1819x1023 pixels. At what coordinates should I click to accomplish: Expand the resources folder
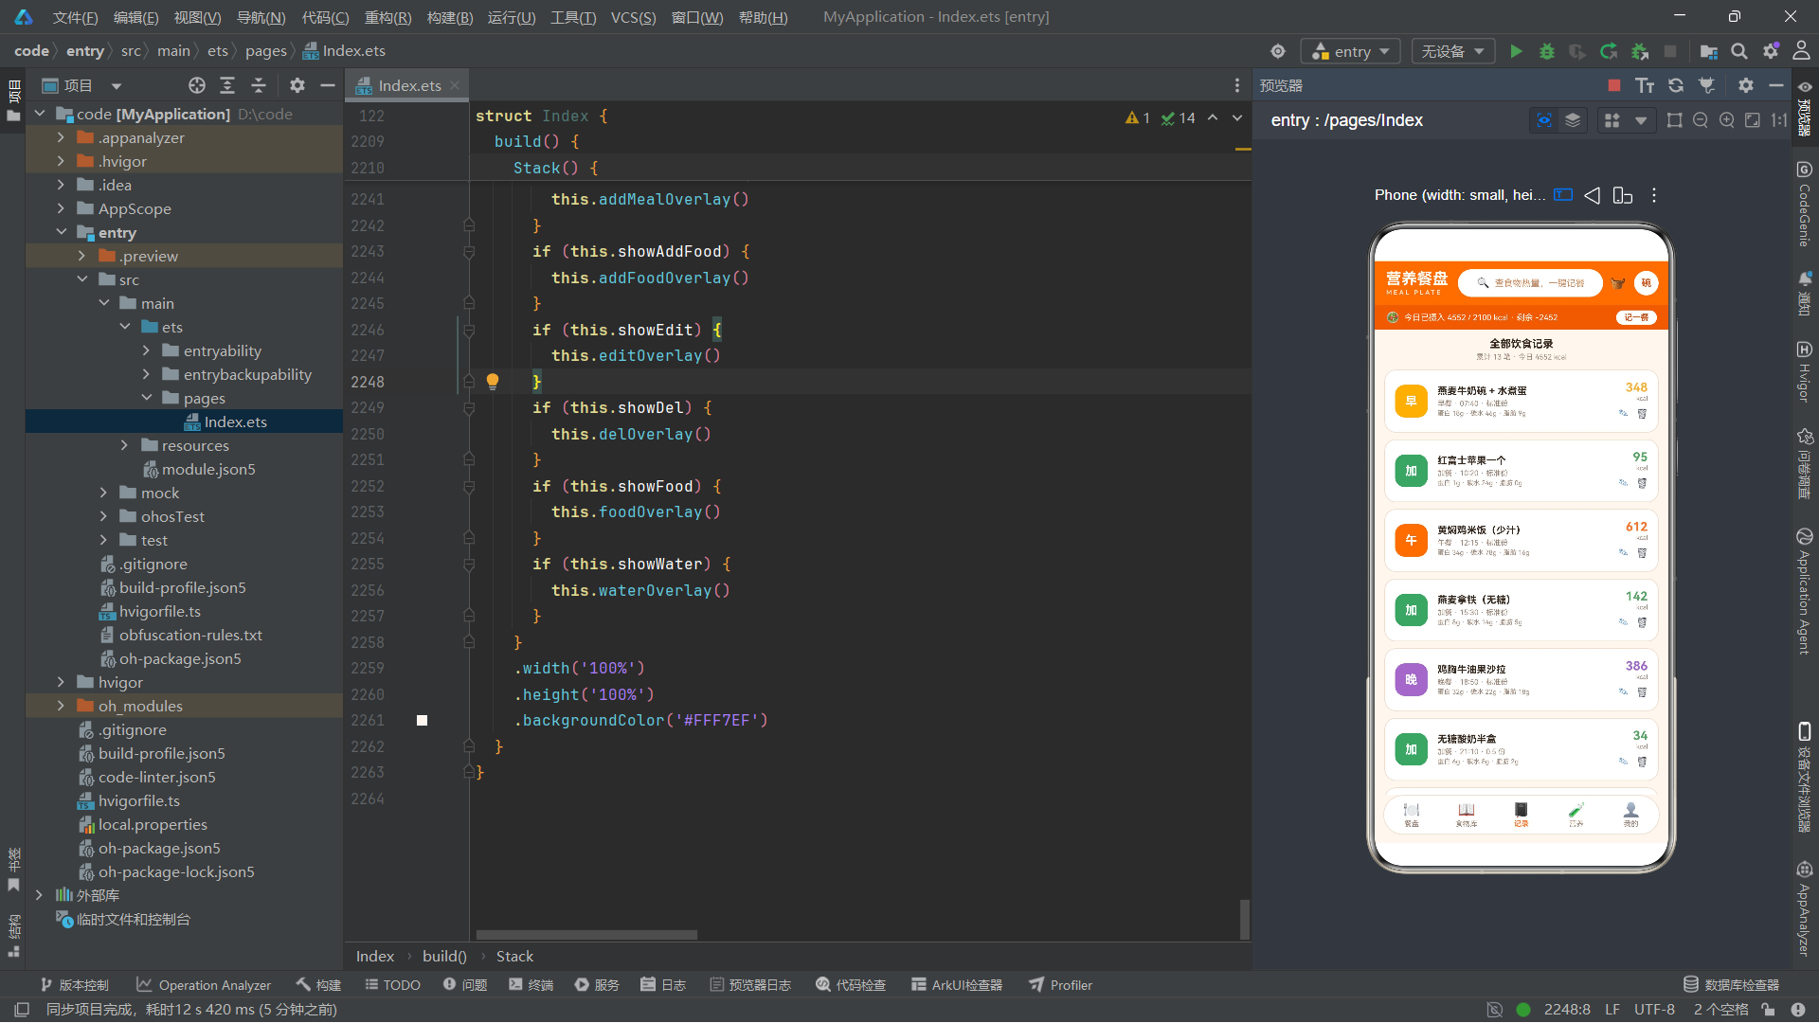[x=124, y=445]
